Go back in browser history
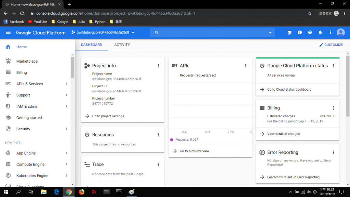 5,13
